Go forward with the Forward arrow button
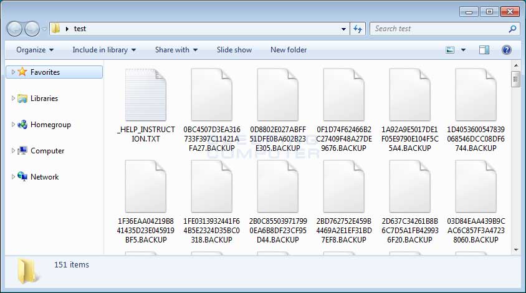The image size is (526, 293). pyautogui.click(x=32, y=29)
